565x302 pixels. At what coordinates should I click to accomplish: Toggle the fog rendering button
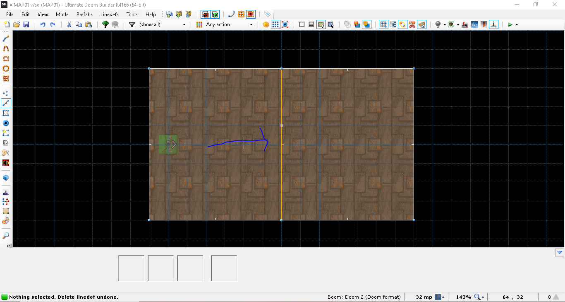(x=464, y=24)
